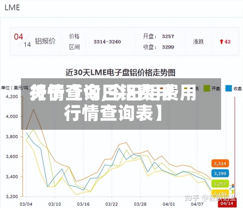Click the red 04 date number
This screenshot has height=208, width=243.
pos(18,37)
